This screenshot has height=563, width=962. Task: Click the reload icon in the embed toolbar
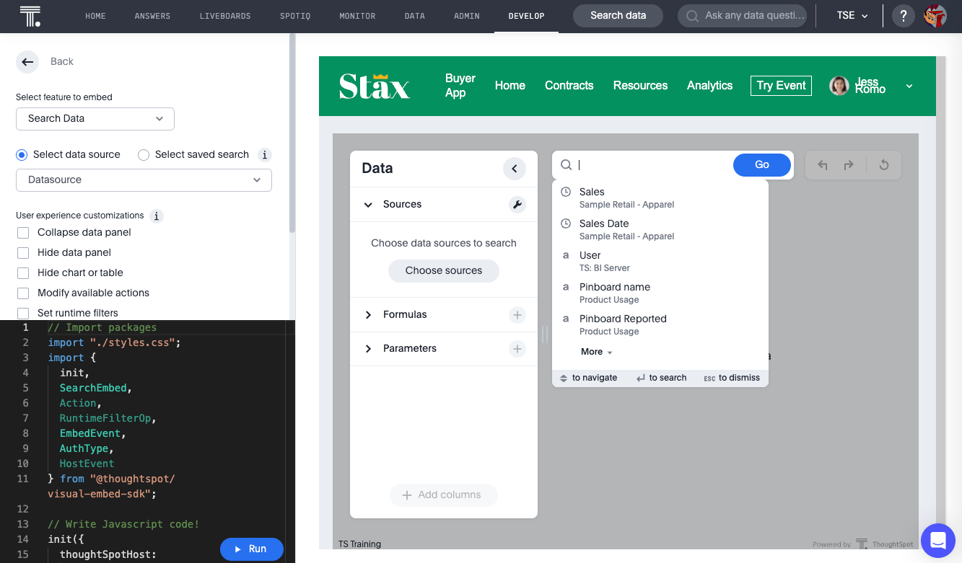(883, 165)
